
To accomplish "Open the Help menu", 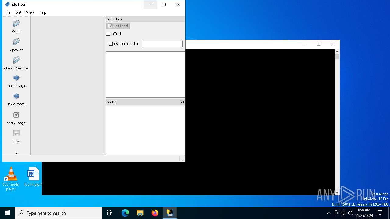I will pyautogui.click(x=42, y=12).
